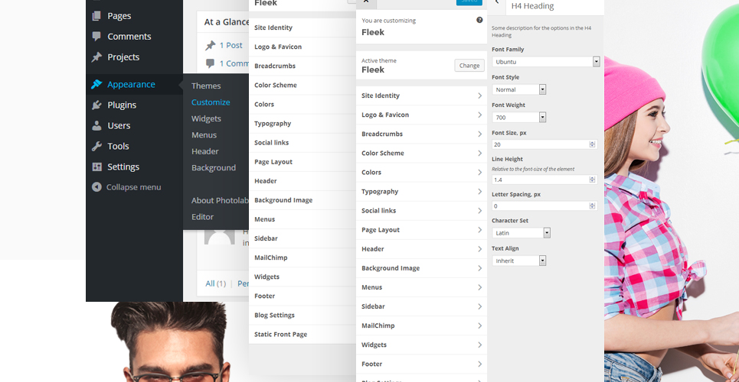Open the Character Set dropdown showing Latin
Viewport: 739px width, 382px height.
[x=522, y=232]
